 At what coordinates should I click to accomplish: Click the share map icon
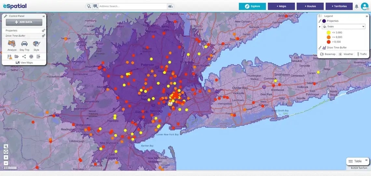tap(24, 57)
